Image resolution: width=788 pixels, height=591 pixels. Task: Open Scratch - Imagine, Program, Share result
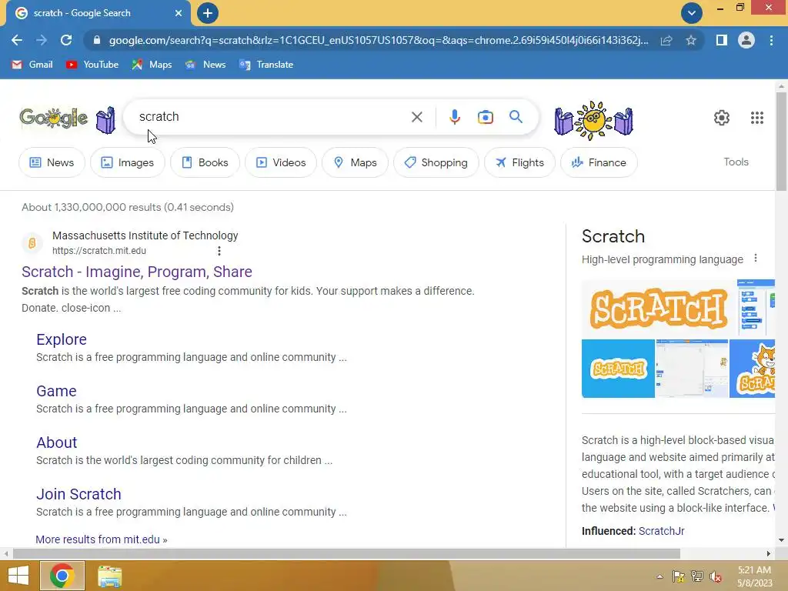[x=137, y=272]
